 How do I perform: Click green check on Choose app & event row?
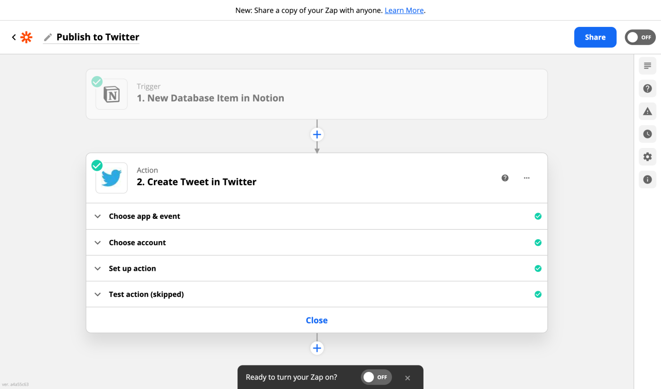pyautogui.click(x=538, y=216)
